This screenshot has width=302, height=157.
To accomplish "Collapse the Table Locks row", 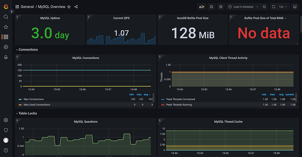I will tap(26, 114).
